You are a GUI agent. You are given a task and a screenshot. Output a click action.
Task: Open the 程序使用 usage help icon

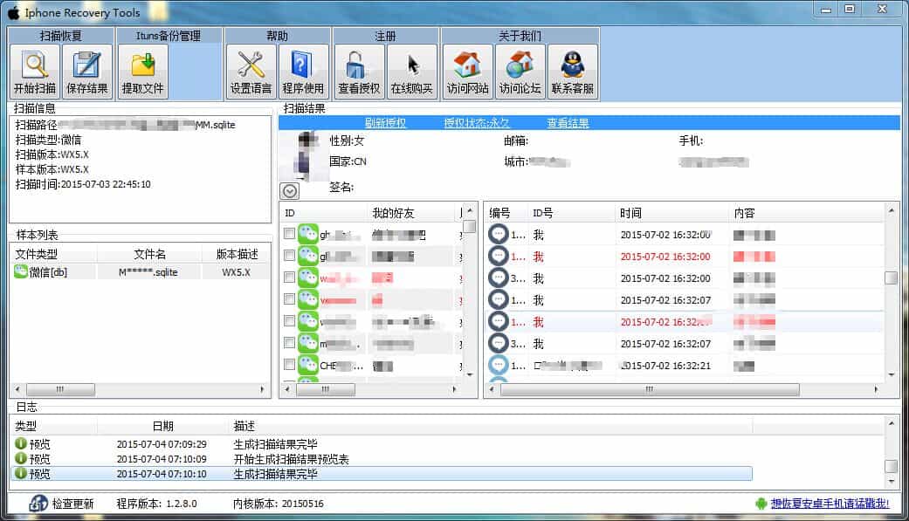pyautogui.click(x=303, y=72)
